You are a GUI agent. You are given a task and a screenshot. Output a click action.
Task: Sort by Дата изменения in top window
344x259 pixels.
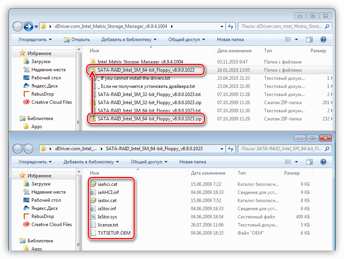tap(234, 51)
